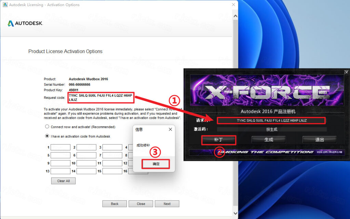
Task: Click the Autodesk Licensing title bar icon
Action: pyautogui.click(x=5, y=5)
